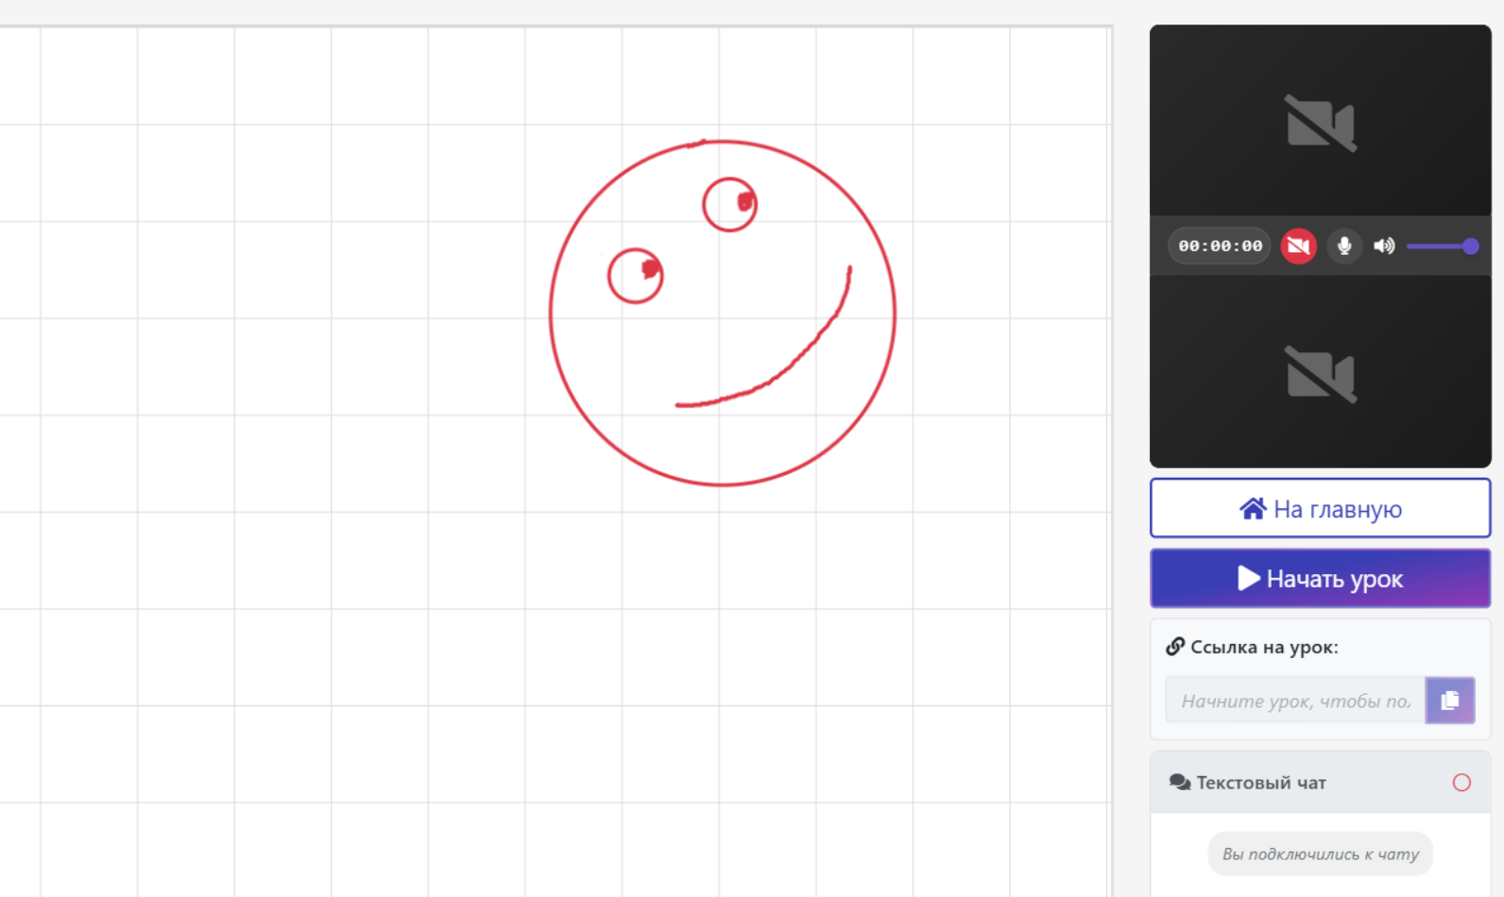Screen dimensions: 1504x897
Task: Click the link icon beside Ссылка на урок
Action: [1175, 647]
